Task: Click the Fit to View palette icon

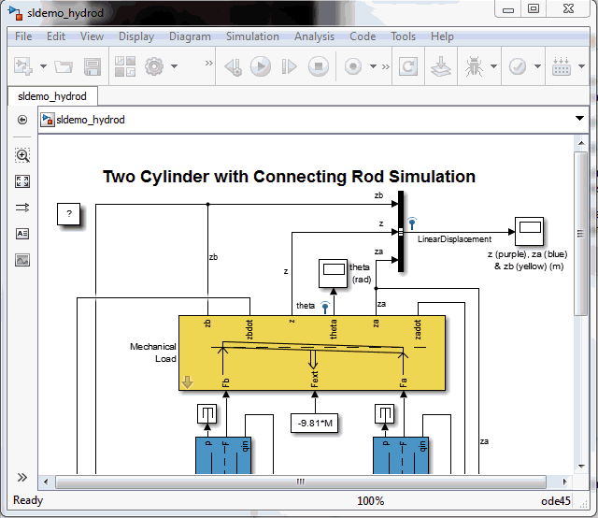Action: 22,181
